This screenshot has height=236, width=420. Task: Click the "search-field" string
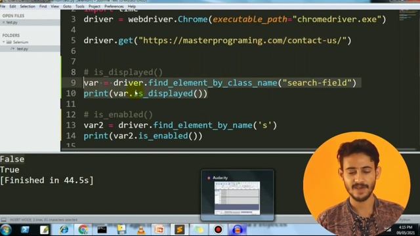pyautogui.click(x=317, y=83)
